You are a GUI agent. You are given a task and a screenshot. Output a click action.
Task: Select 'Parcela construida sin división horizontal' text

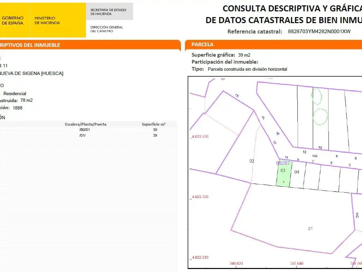point(247,69)
